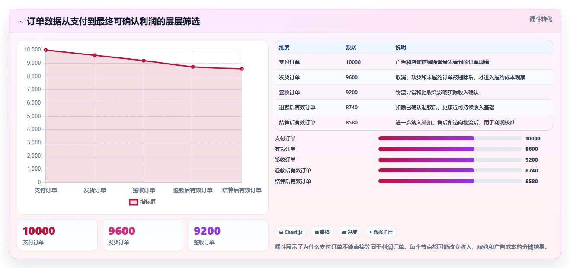Click the 表格 chip
570x268 pixels.
pos(322,232)
